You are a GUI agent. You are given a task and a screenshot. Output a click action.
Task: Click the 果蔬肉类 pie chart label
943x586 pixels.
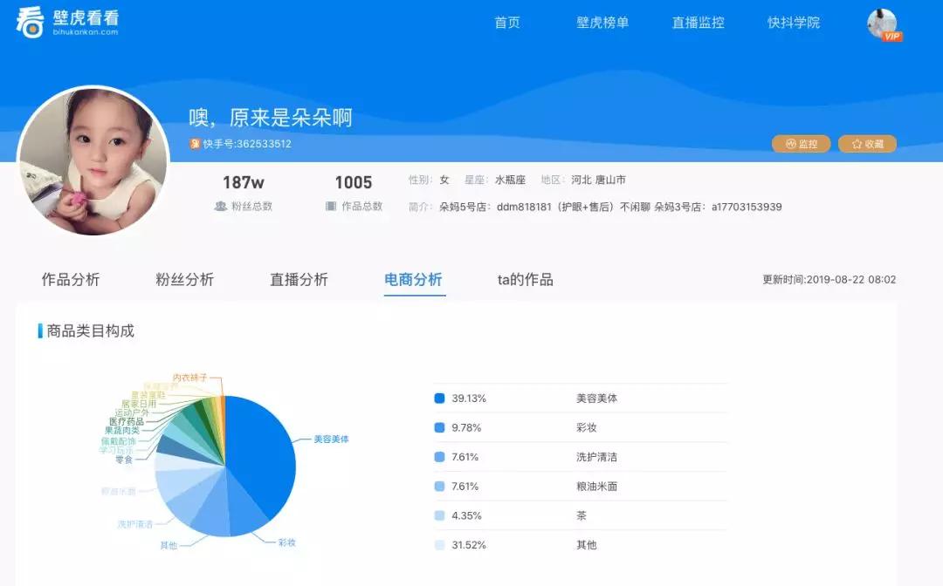pos(122,431)
